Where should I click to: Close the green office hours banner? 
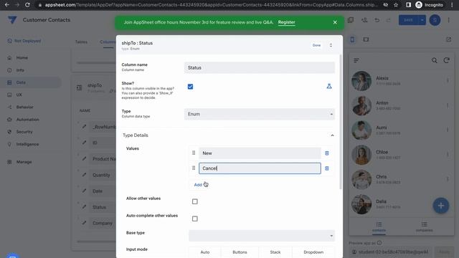335,22
